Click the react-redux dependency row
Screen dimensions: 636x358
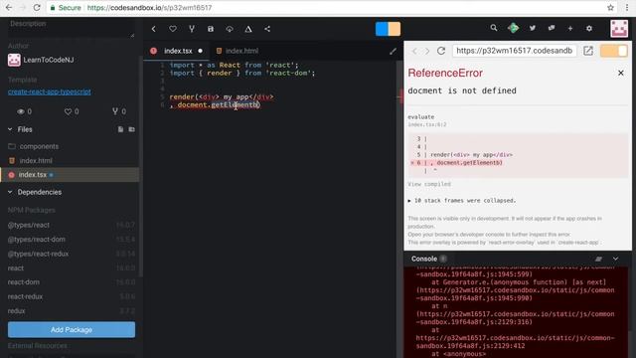coord(71,296)
